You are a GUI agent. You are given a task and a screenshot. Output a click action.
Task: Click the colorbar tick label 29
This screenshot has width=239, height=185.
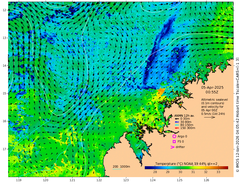tap(168, 172)
